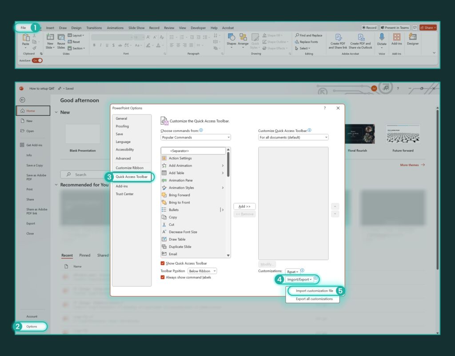The image size is (455, 356).
Task: Collapse Recommended for You section
Action: click(56, 185)
